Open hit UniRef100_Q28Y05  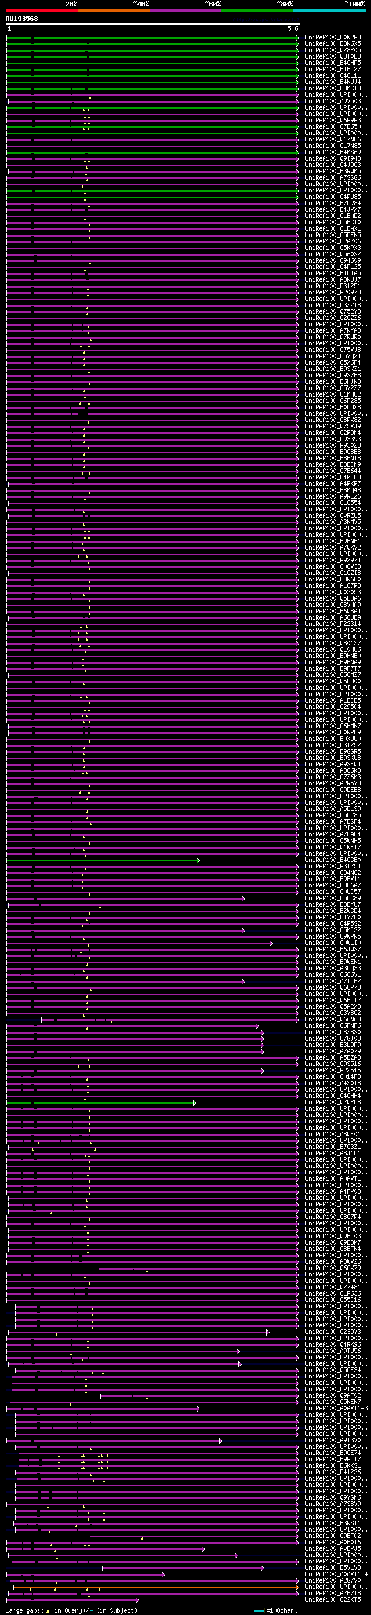point(333,50)
